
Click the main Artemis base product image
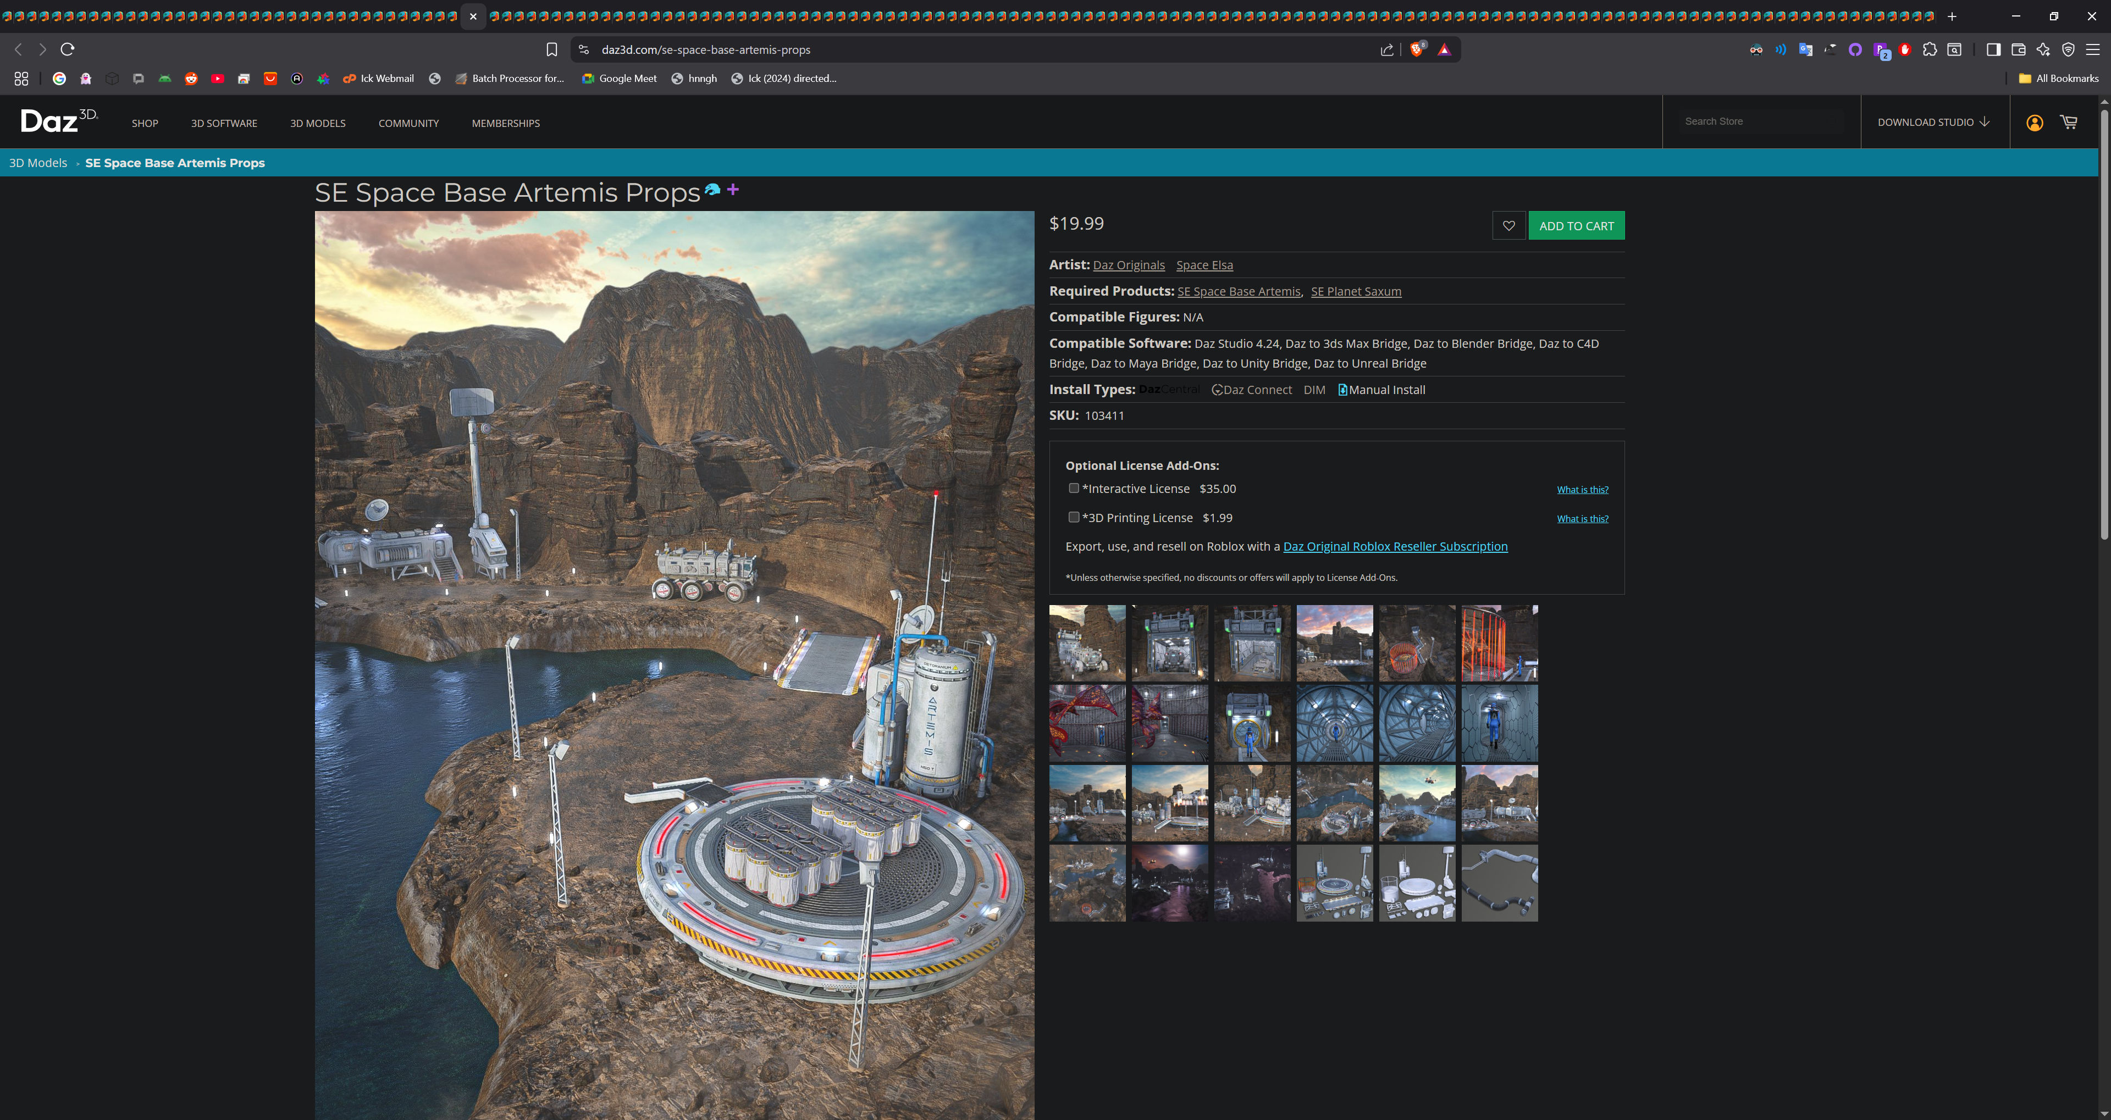coord(675,666)
